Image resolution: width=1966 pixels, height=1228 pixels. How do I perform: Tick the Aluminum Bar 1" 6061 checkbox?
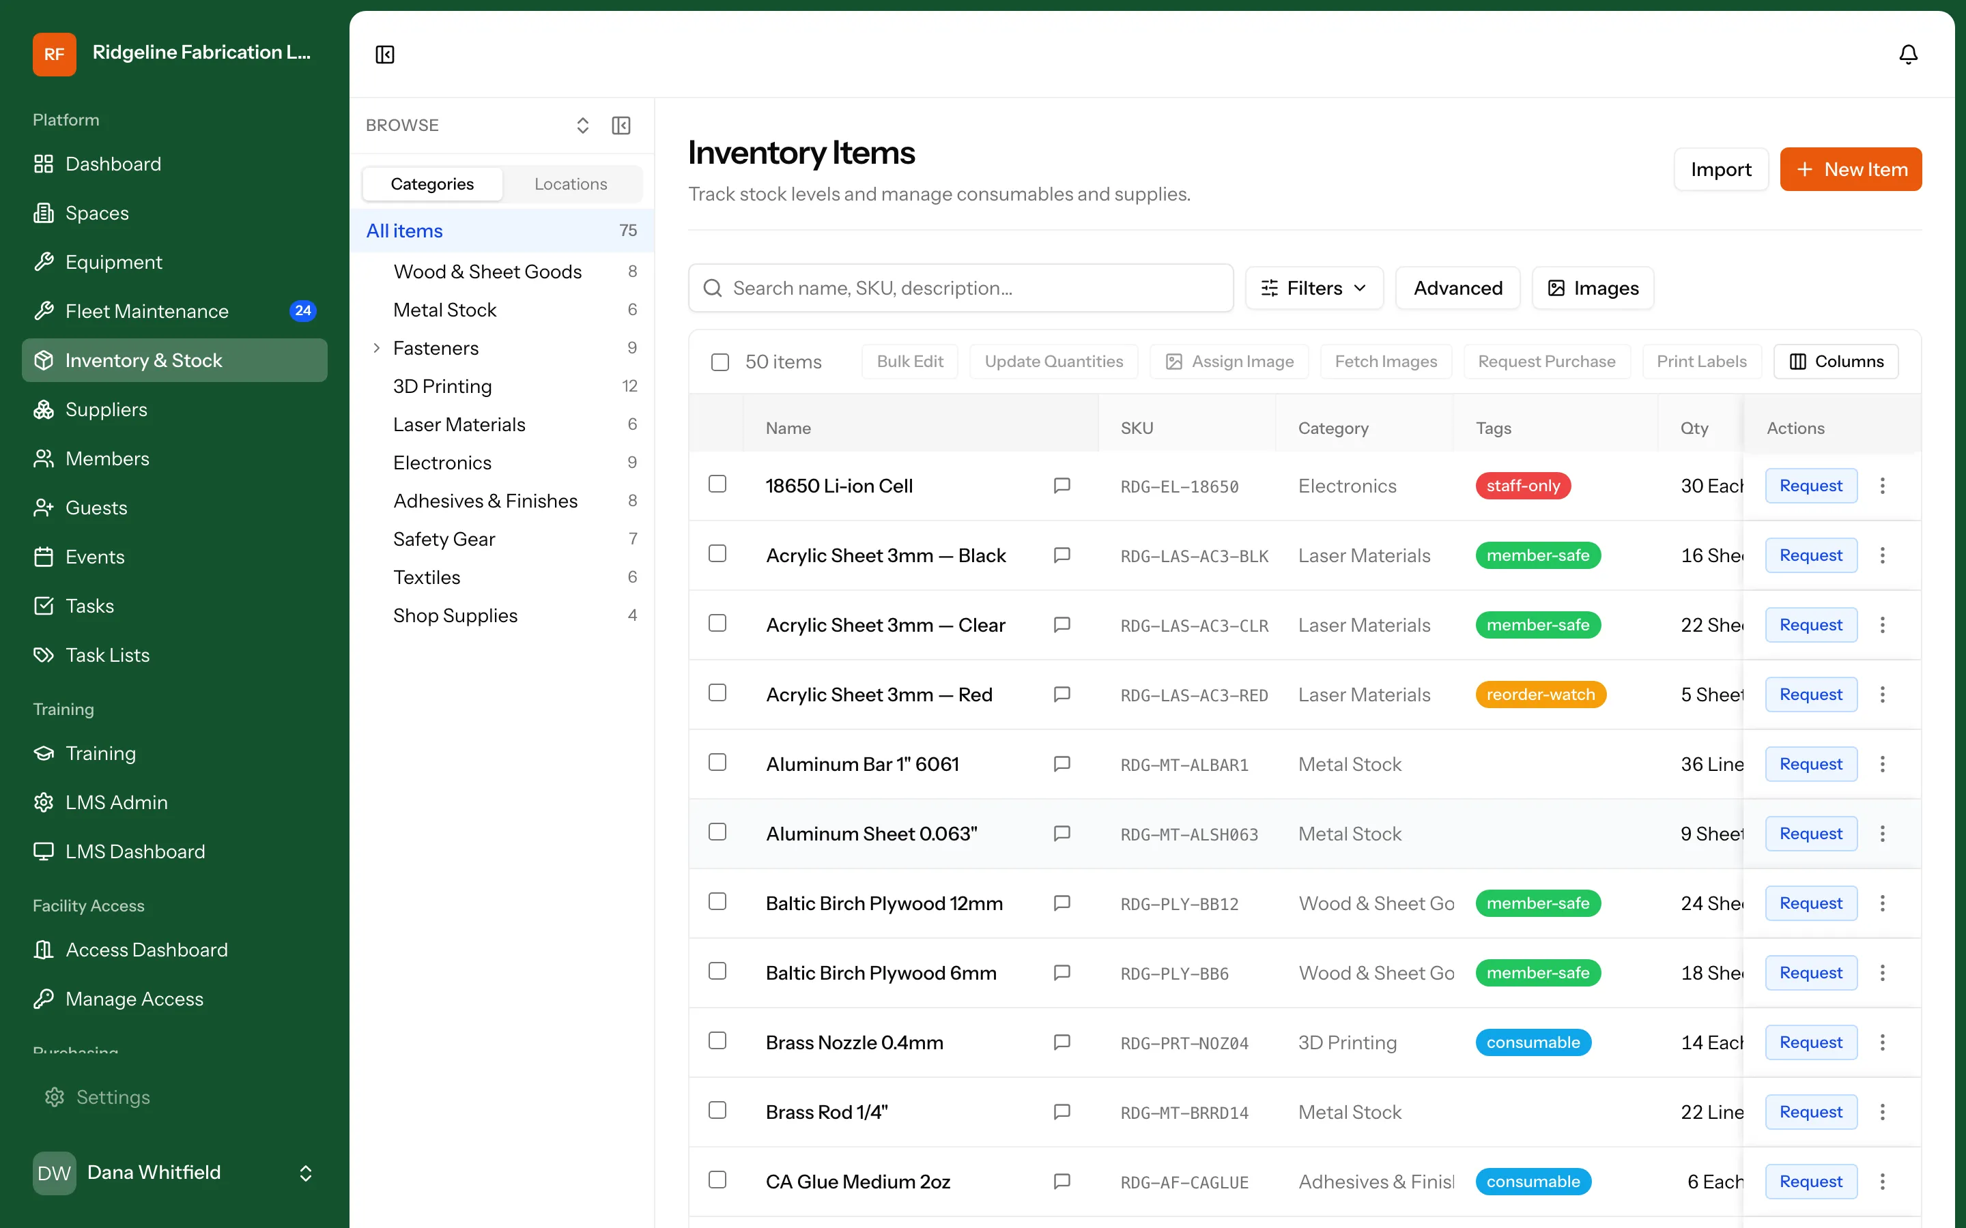[717, 763]
